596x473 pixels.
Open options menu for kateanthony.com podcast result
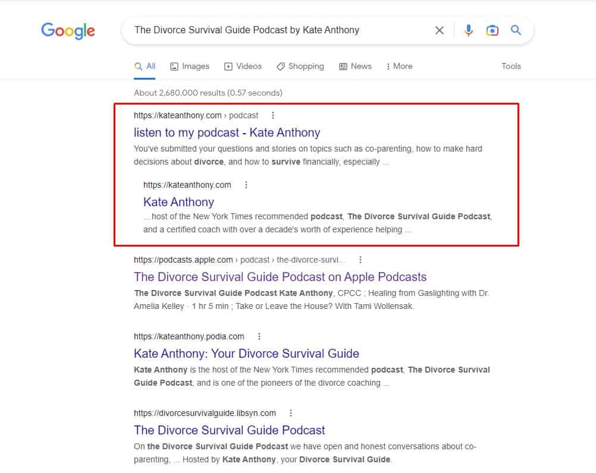[273, 115]
